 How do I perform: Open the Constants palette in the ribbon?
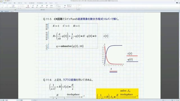(47, 6)
